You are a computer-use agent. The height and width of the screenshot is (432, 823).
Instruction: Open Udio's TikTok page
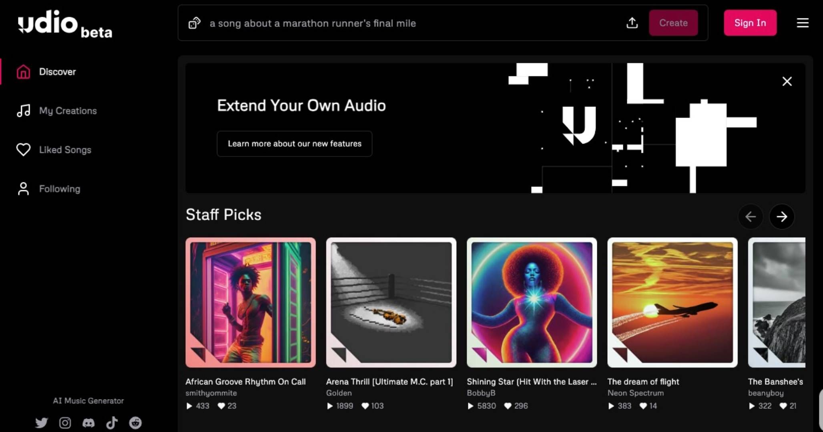coord(112,423)
